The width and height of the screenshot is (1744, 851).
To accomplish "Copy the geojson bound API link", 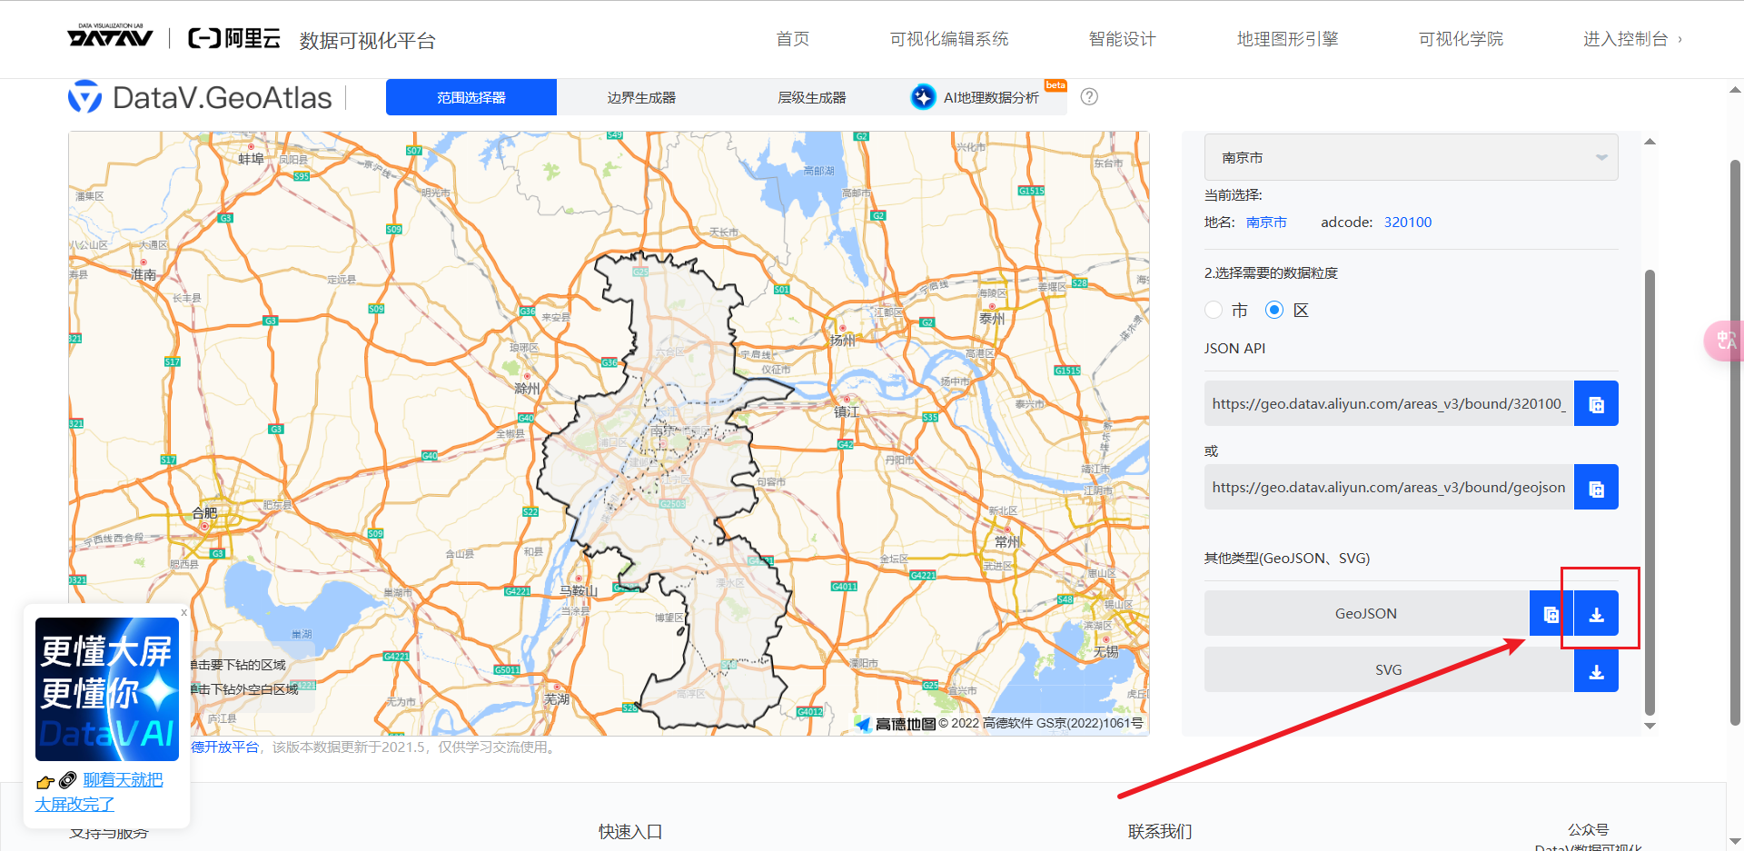I will 1596,487.
